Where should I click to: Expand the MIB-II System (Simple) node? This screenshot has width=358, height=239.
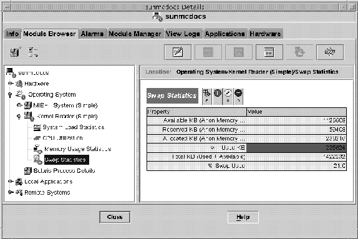pyautogui.click(x=19, y=105)
